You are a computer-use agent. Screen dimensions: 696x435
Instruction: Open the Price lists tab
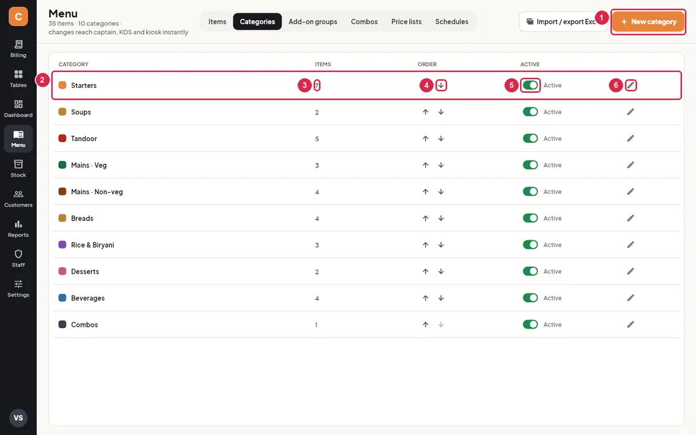point(407,21)
